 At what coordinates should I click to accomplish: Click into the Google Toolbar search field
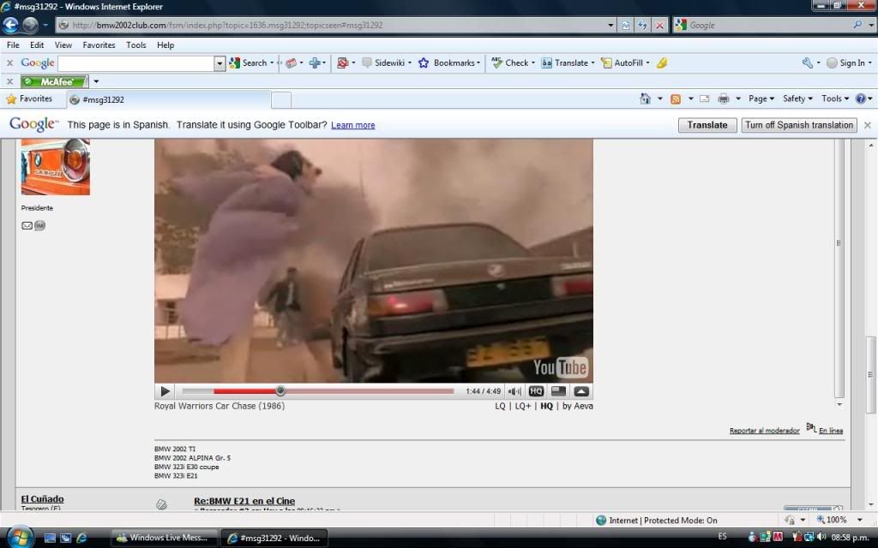coord(136,63)
